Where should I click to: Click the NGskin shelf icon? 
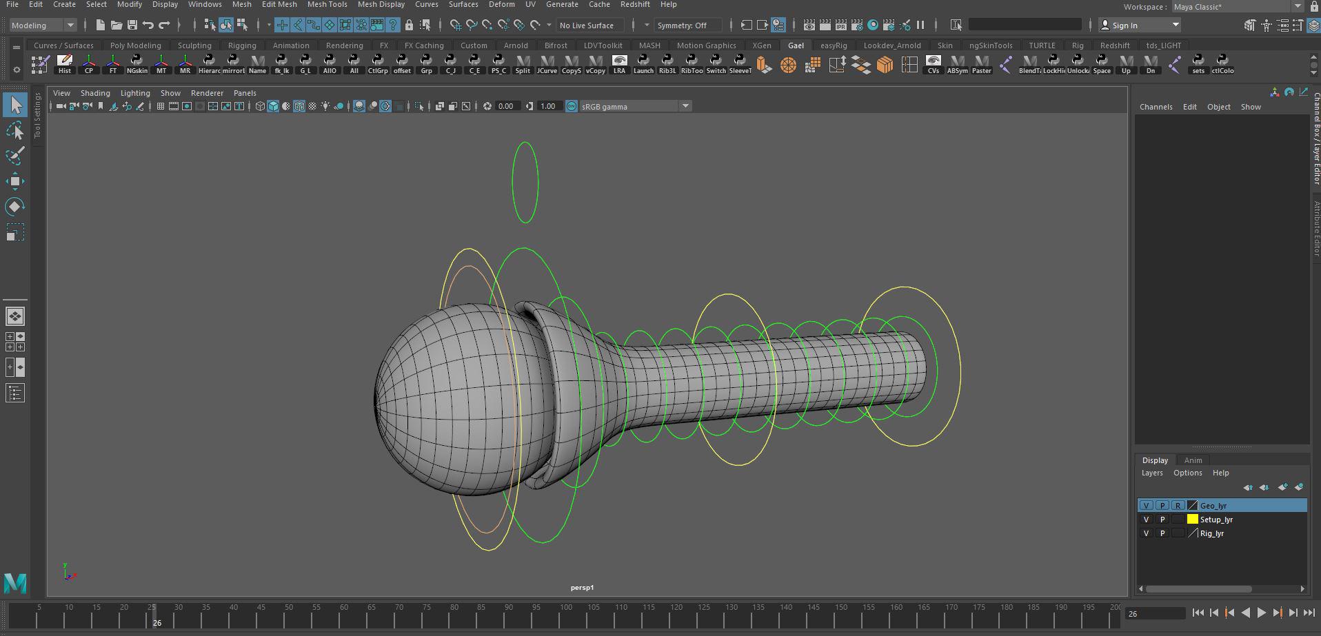[x=137, y=65]
